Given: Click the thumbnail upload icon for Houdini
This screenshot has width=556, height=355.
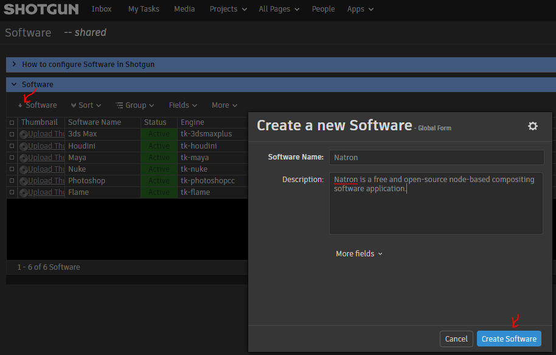Looking at the screenshot, I should 24,146.
